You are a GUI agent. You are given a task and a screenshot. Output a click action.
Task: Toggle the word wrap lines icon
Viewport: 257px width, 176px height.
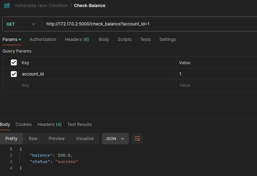click(x=137, y=139)
